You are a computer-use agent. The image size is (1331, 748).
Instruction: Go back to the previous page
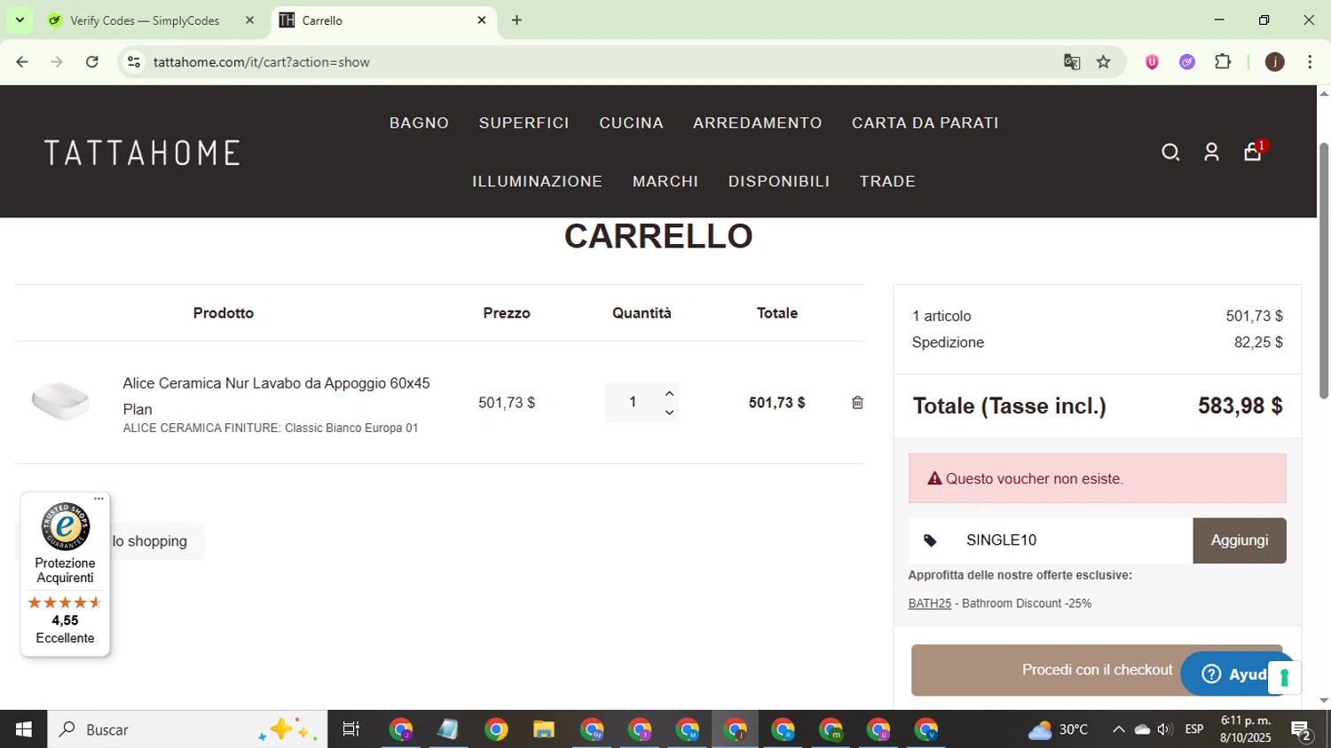[x=22, y=62]
